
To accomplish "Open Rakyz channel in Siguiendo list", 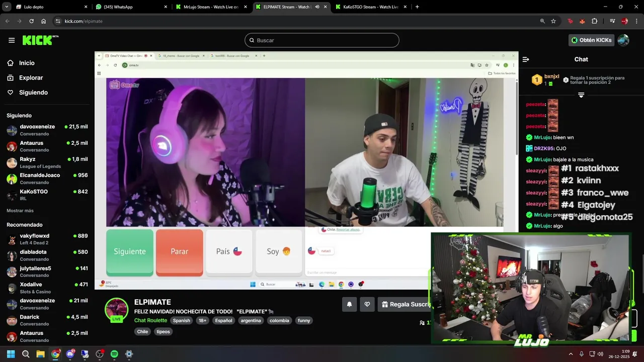I will (x=47, y=162).
